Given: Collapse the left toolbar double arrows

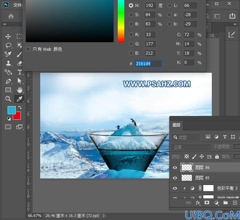Looking at the screenshot, I should (5, 24).
